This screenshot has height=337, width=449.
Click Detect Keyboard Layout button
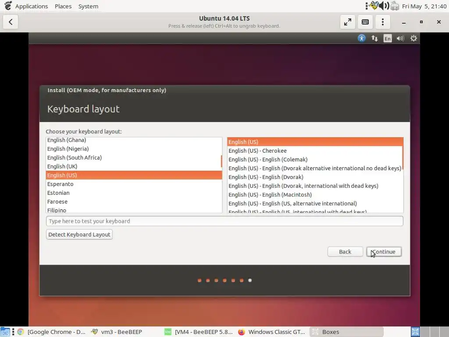pos(79,234)
